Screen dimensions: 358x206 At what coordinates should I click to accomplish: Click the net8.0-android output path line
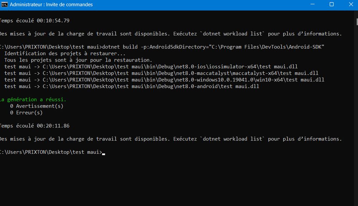132,86
